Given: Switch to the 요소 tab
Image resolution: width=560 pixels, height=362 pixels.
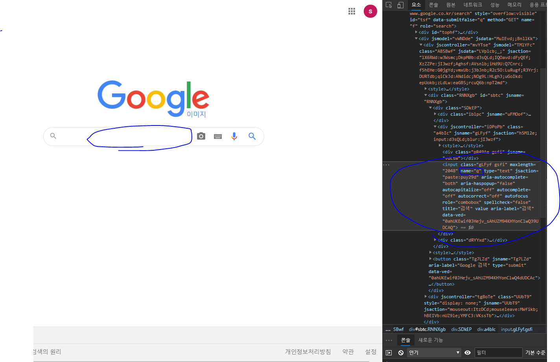Looking at the screenshot, I should click(x=416, y=5).
